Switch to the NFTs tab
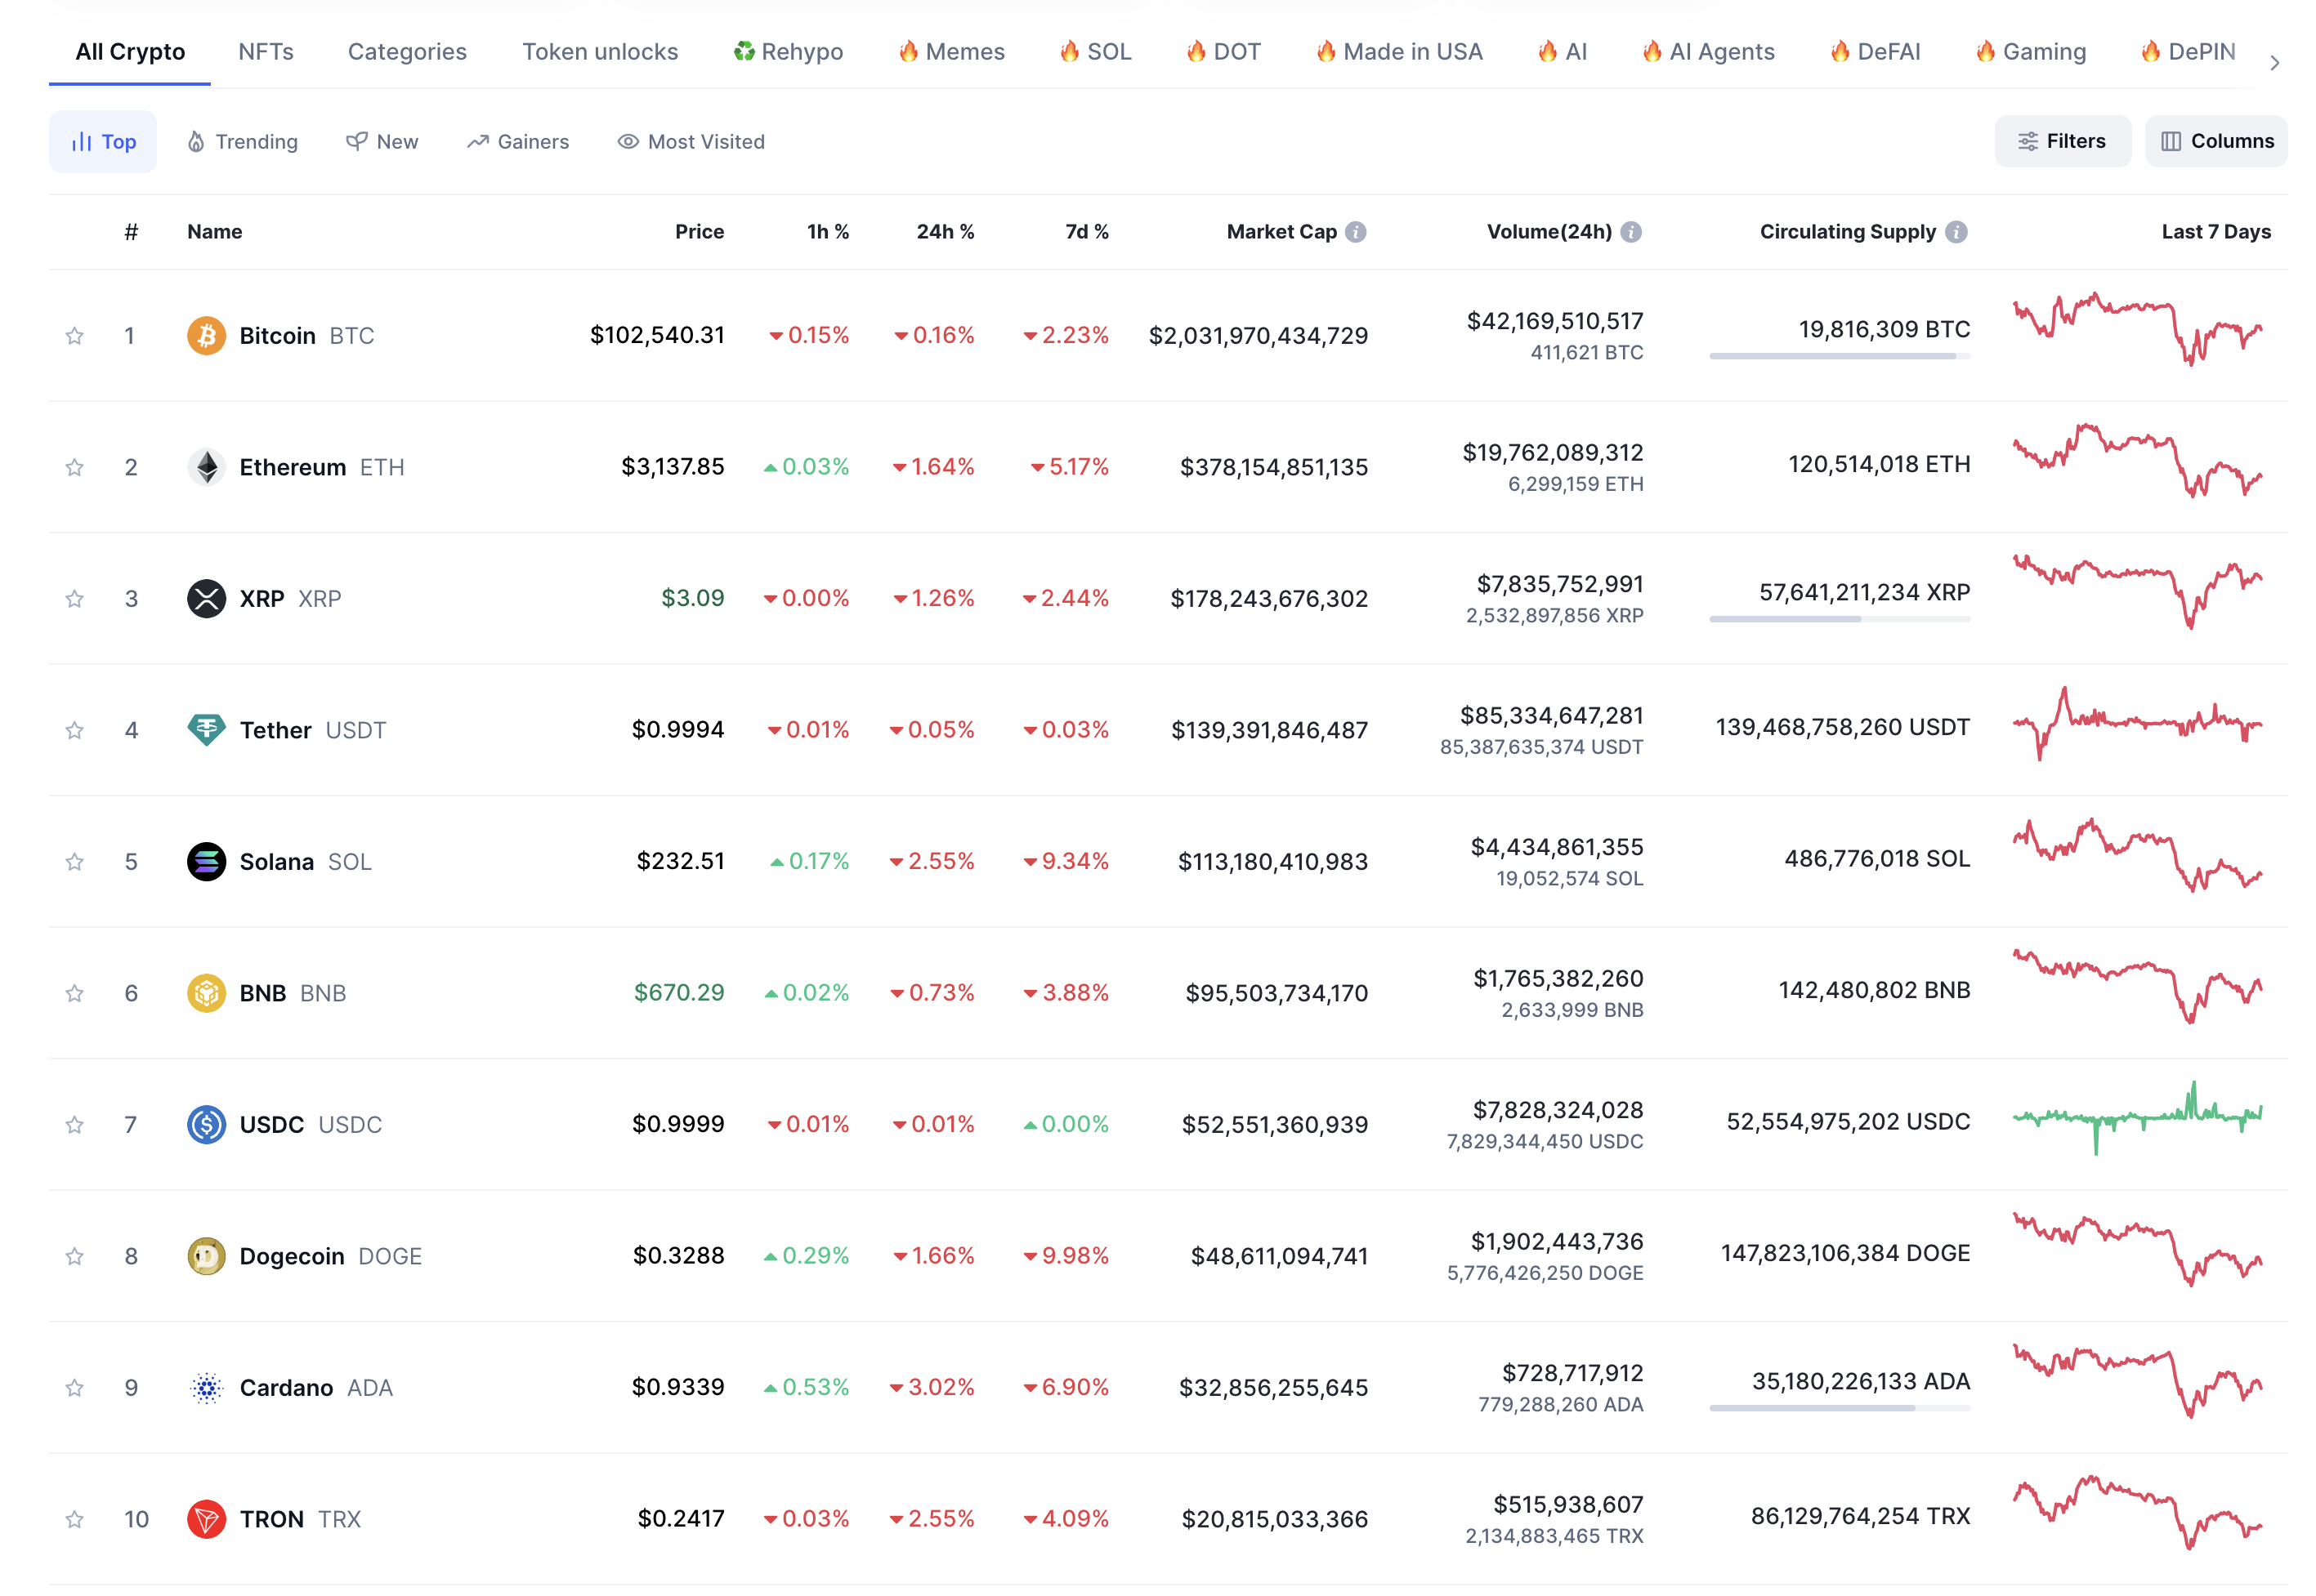Image resolution: width=2316 pixels, height=1596 pixels. point(266,51)
